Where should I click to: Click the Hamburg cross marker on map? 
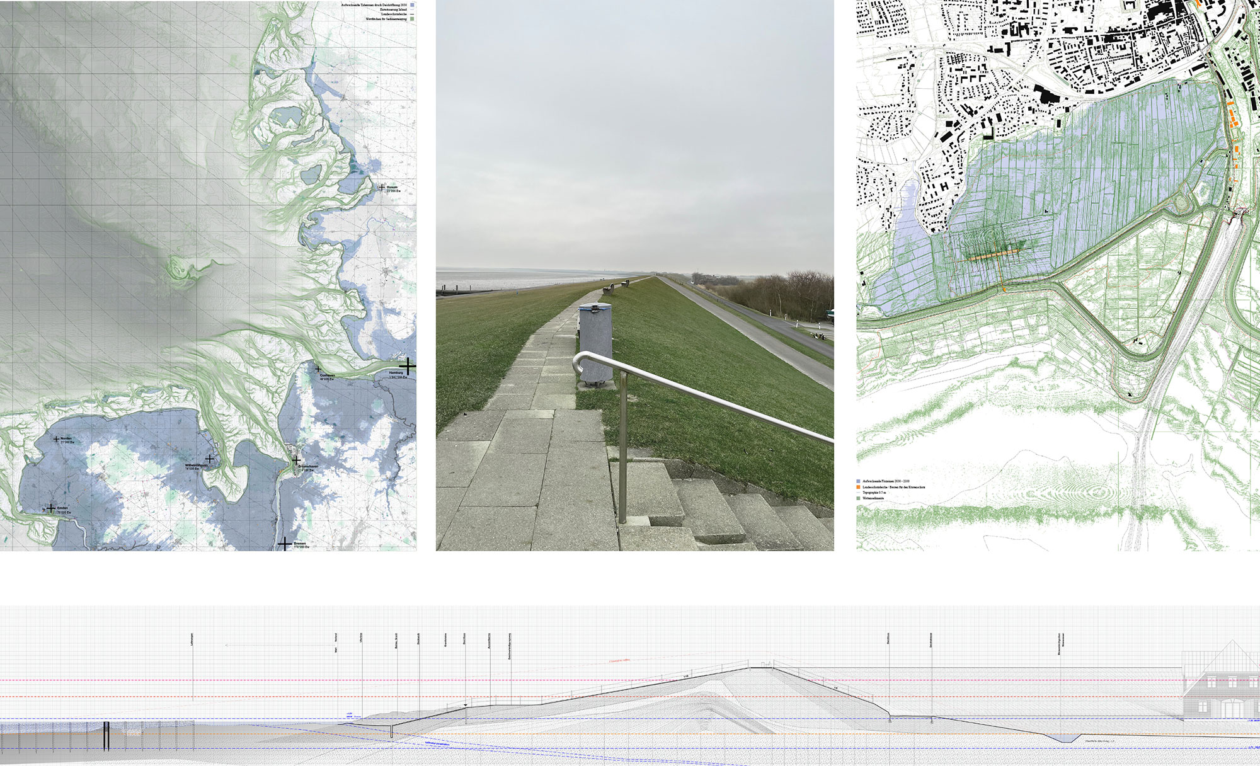click(x=408, y=365)
